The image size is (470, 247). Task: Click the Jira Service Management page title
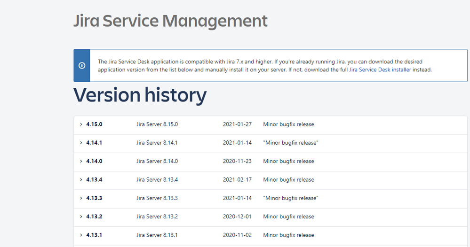(x=171, y=21)
